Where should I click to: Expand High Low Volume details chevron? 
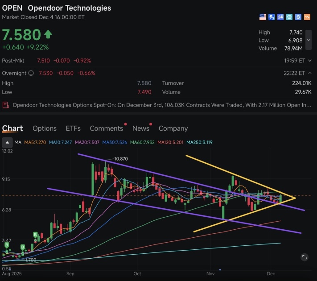pyautogui.click(x=309, y=40)
